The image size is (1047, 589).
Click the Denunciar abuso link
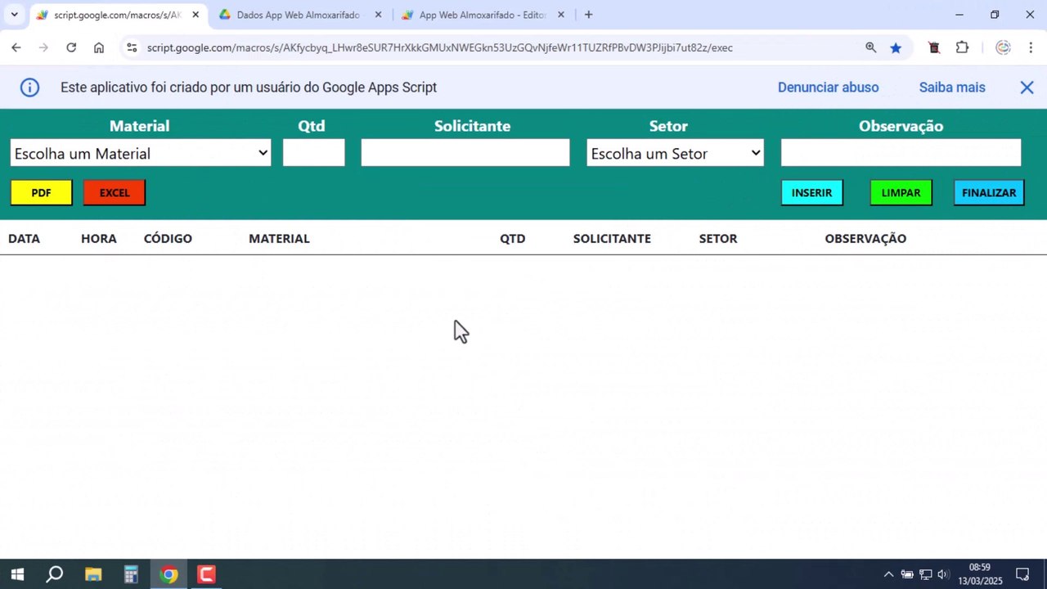[828, 88]
